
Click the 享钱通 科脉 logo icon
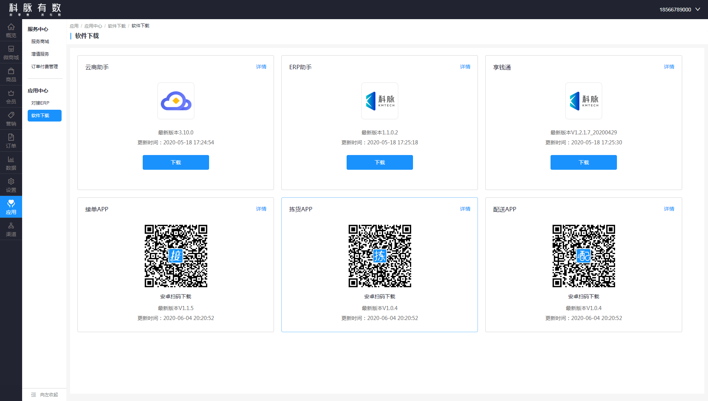(x=584, y=101)
